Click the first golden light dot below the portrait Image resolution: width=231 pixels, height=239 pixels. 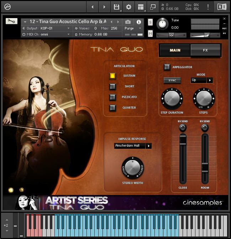click(x=11, y=190)
